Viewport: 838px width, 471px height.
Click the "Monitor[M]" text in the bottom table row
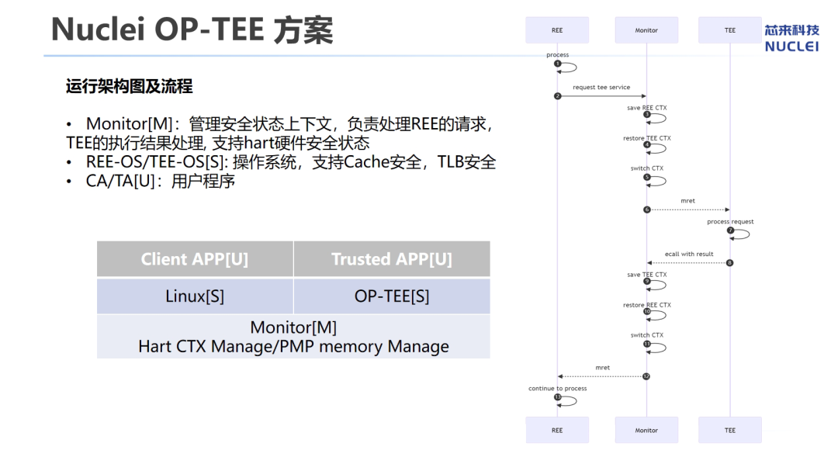coord(293,327)
